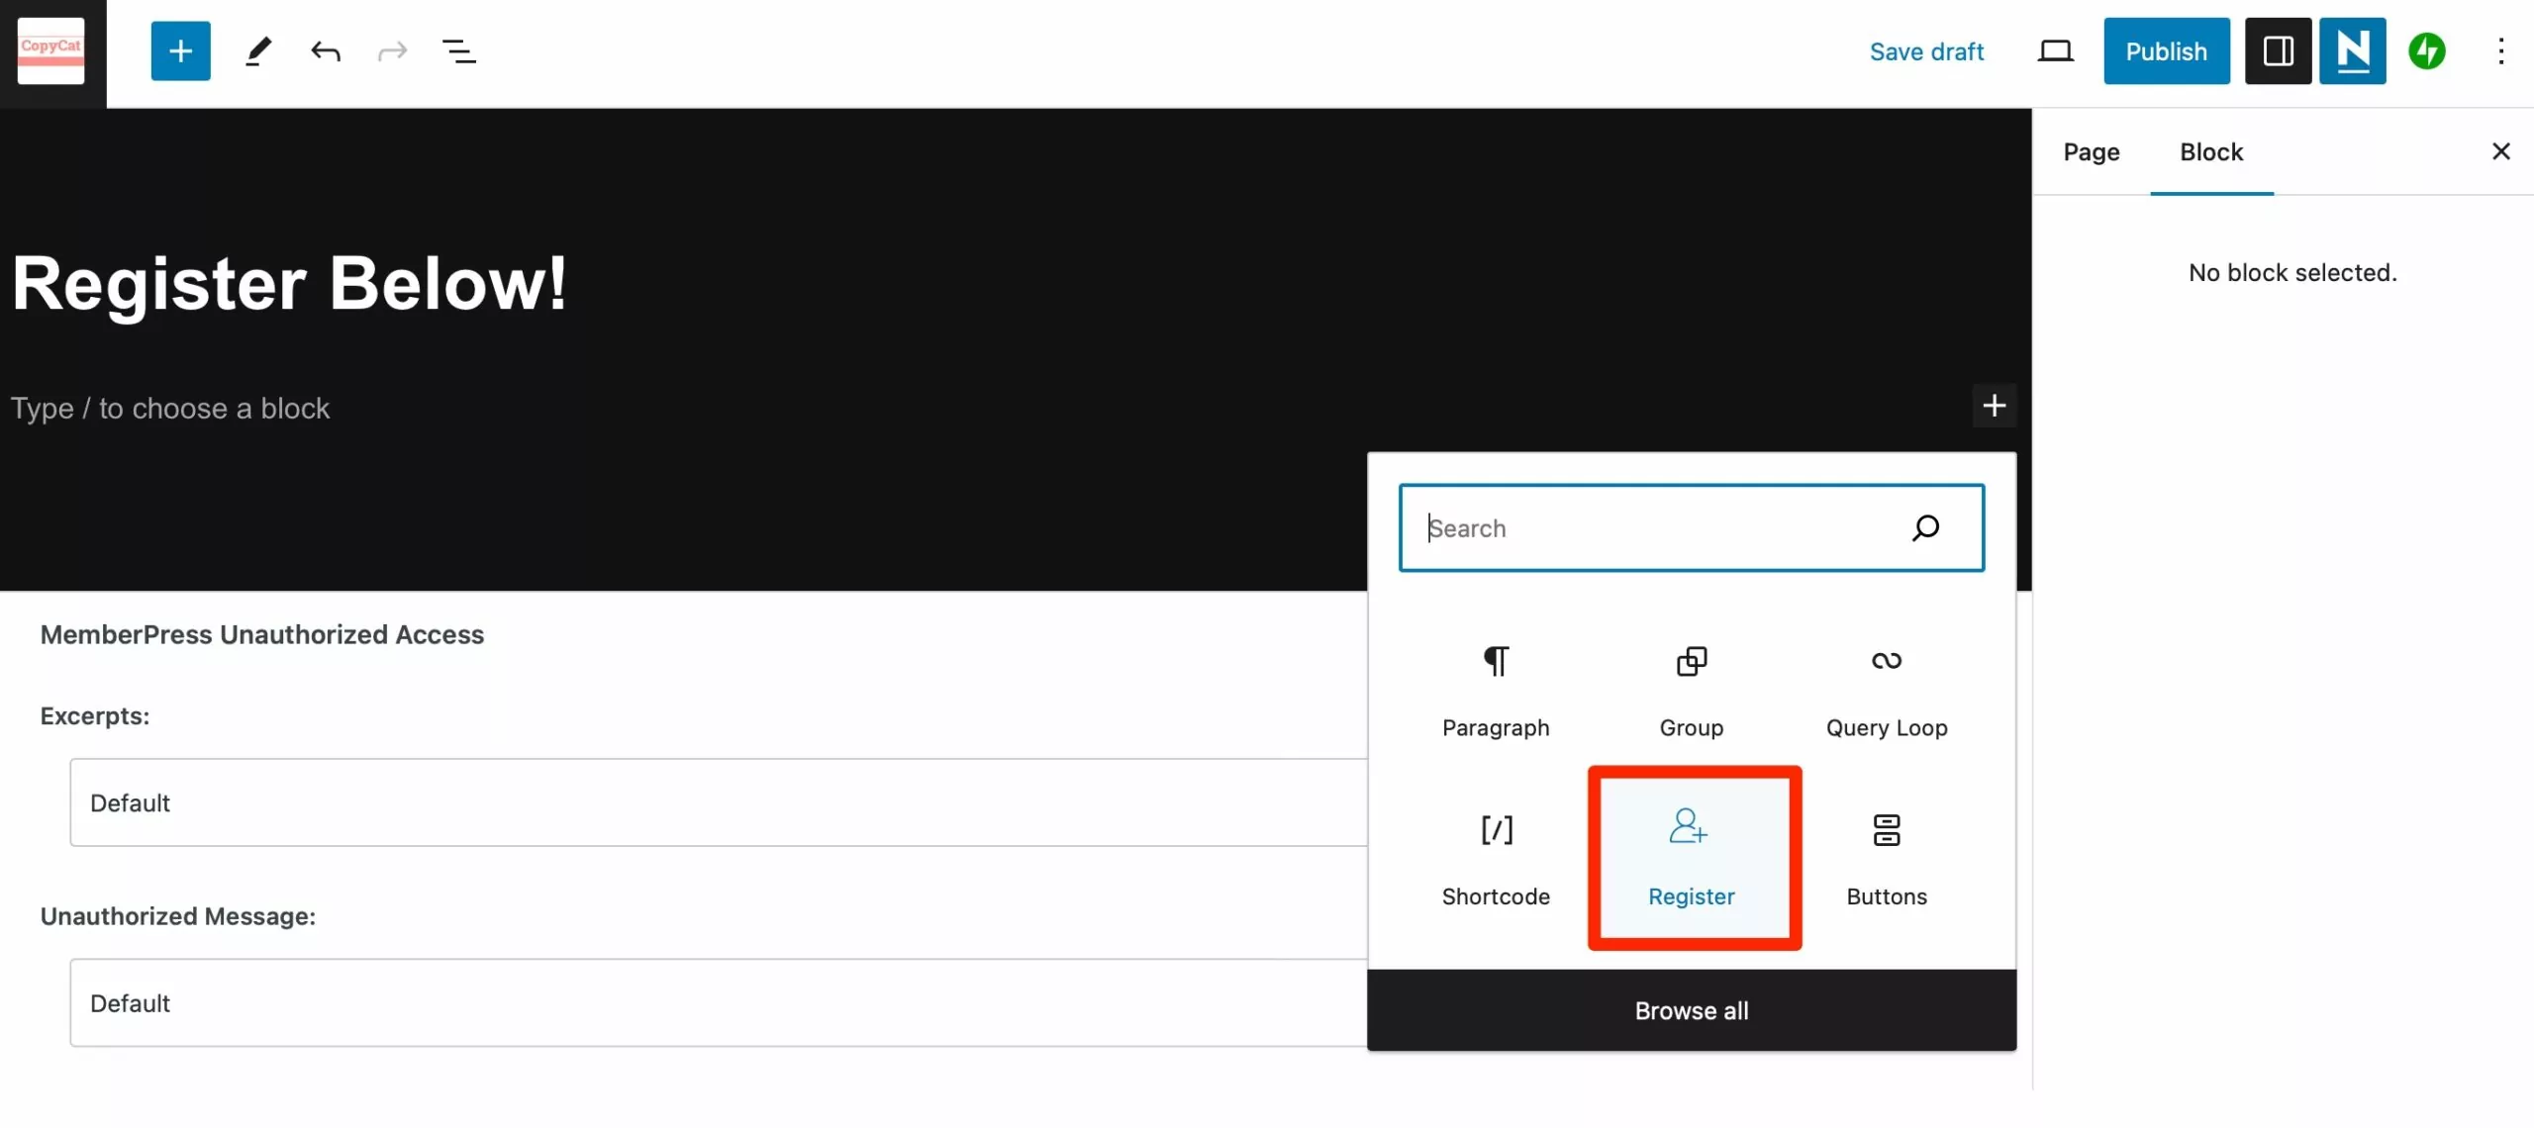Viewport: 2534px width, 1128px height.
Task: Click the undo arrow icon
Action: [x=324, y=48]
